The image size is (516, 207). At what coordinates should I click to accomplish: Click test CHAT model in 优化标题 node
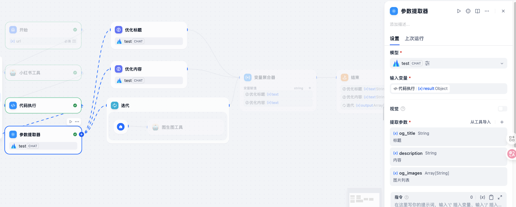tap(149, 41)
